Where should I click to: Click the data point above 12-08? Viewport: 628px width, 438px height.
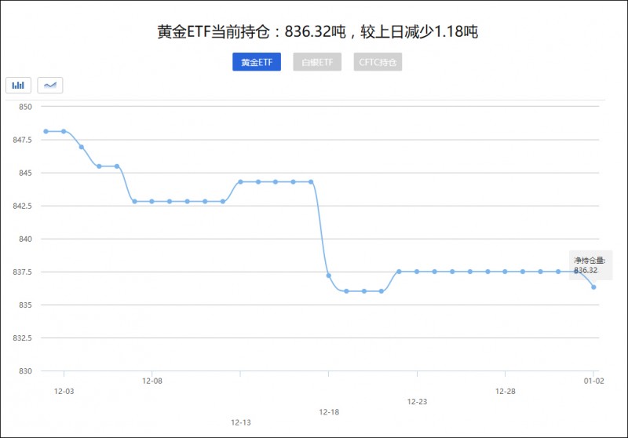click(x=152, y=202)
